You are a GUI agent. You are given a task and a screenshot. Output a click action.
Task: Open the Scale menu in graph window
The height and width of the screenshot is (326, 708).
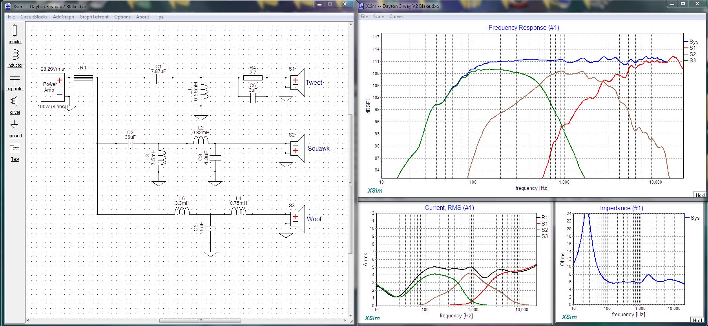(378, 16)
